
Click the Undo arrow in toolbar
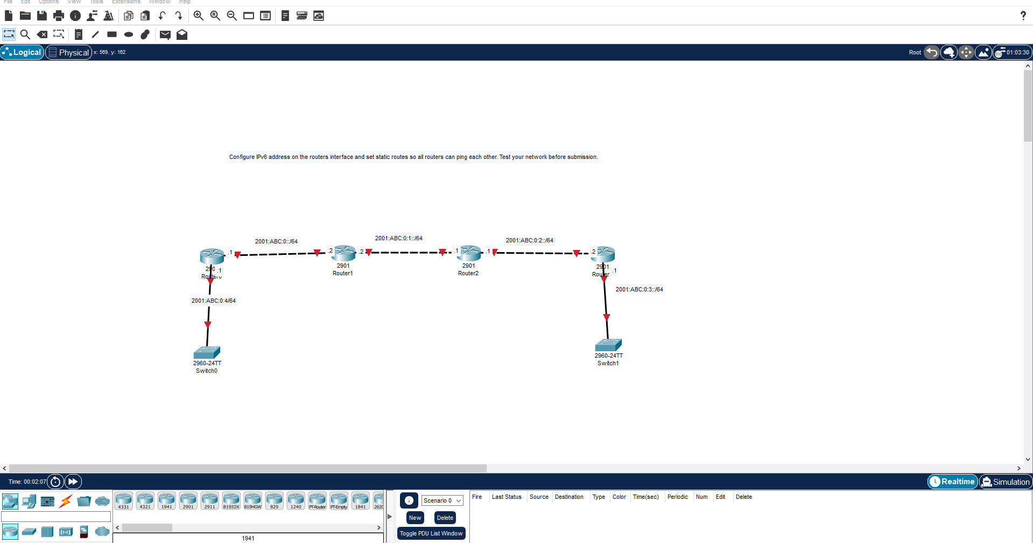pos(162,16)
